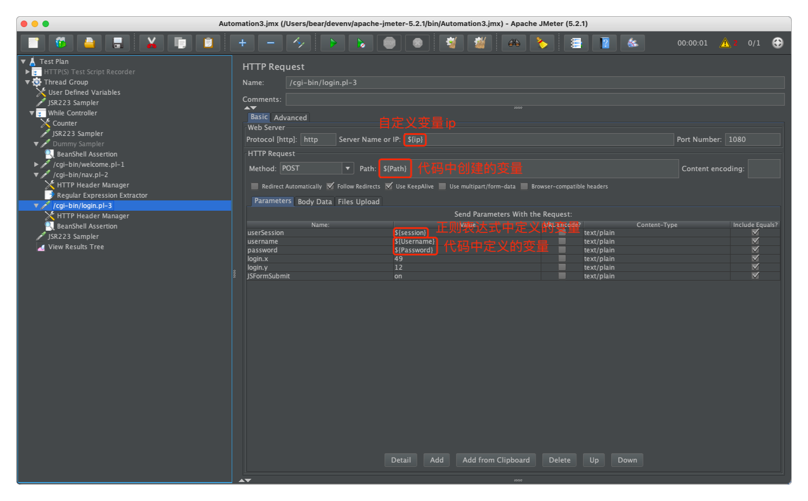Stop the running test
The image size is (808, 501).
point(389,43)
